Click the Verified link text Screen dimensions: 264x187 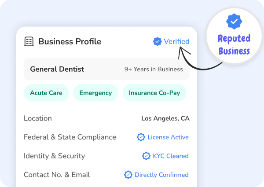(x=176, y=41)
